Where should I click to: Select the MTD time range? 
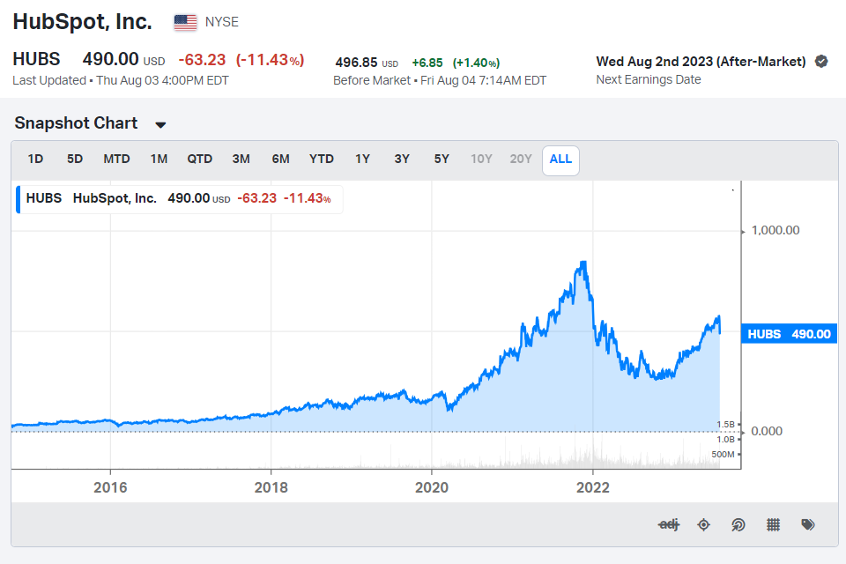click(116, 160)
